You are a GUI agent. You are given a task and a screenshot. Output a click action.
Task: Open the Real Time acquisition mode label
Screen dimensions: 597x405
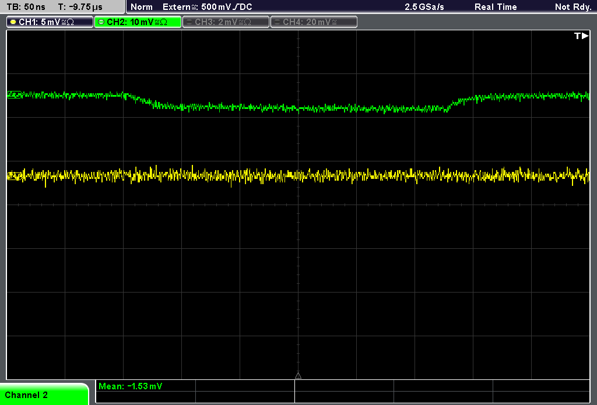496,7
